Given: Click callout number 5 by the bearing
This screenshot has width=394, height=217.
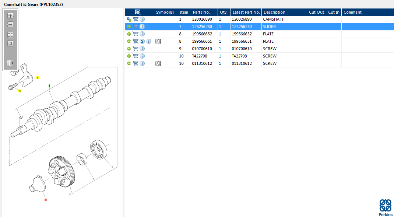Looking at the screenshot, I should pyautogui.click(x=112, y=167).
